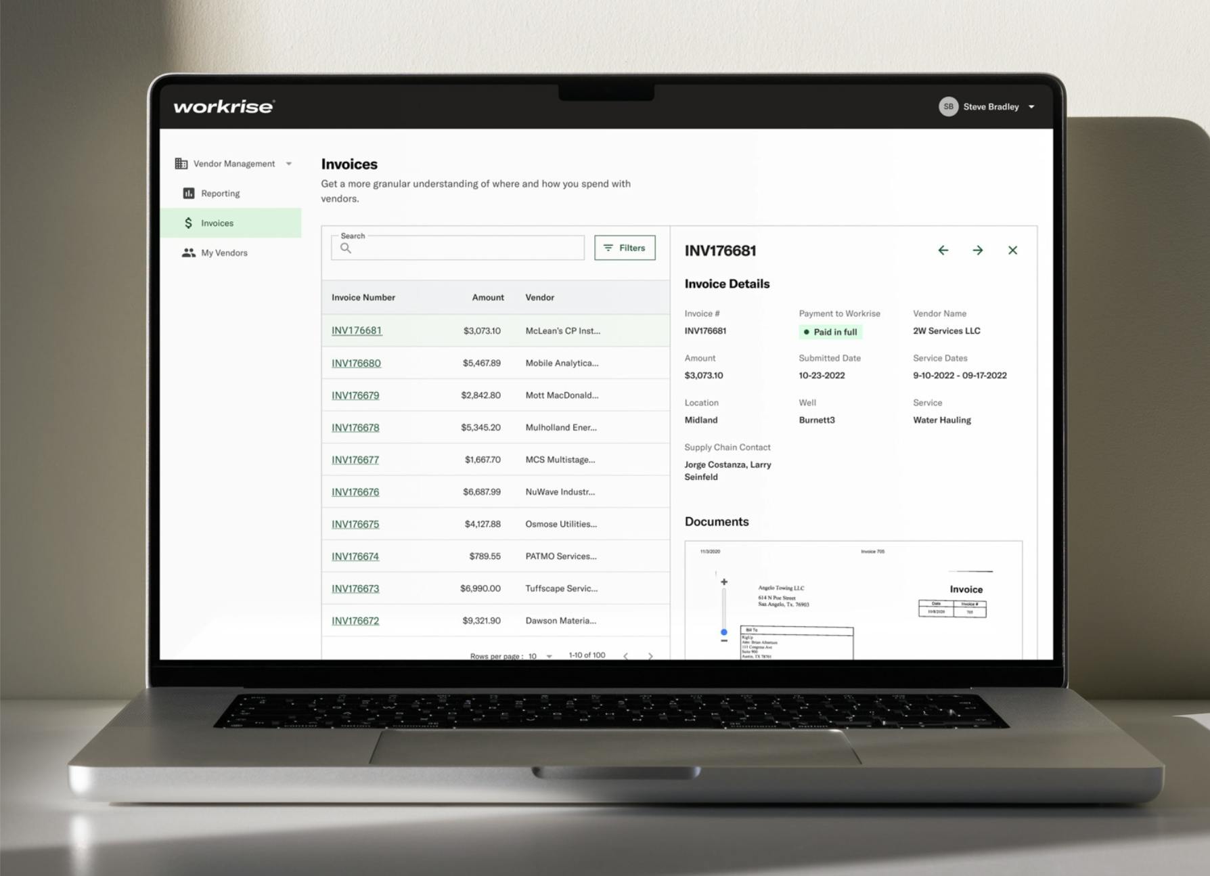Zoom in the document with the plus icon

coord(724,582)
